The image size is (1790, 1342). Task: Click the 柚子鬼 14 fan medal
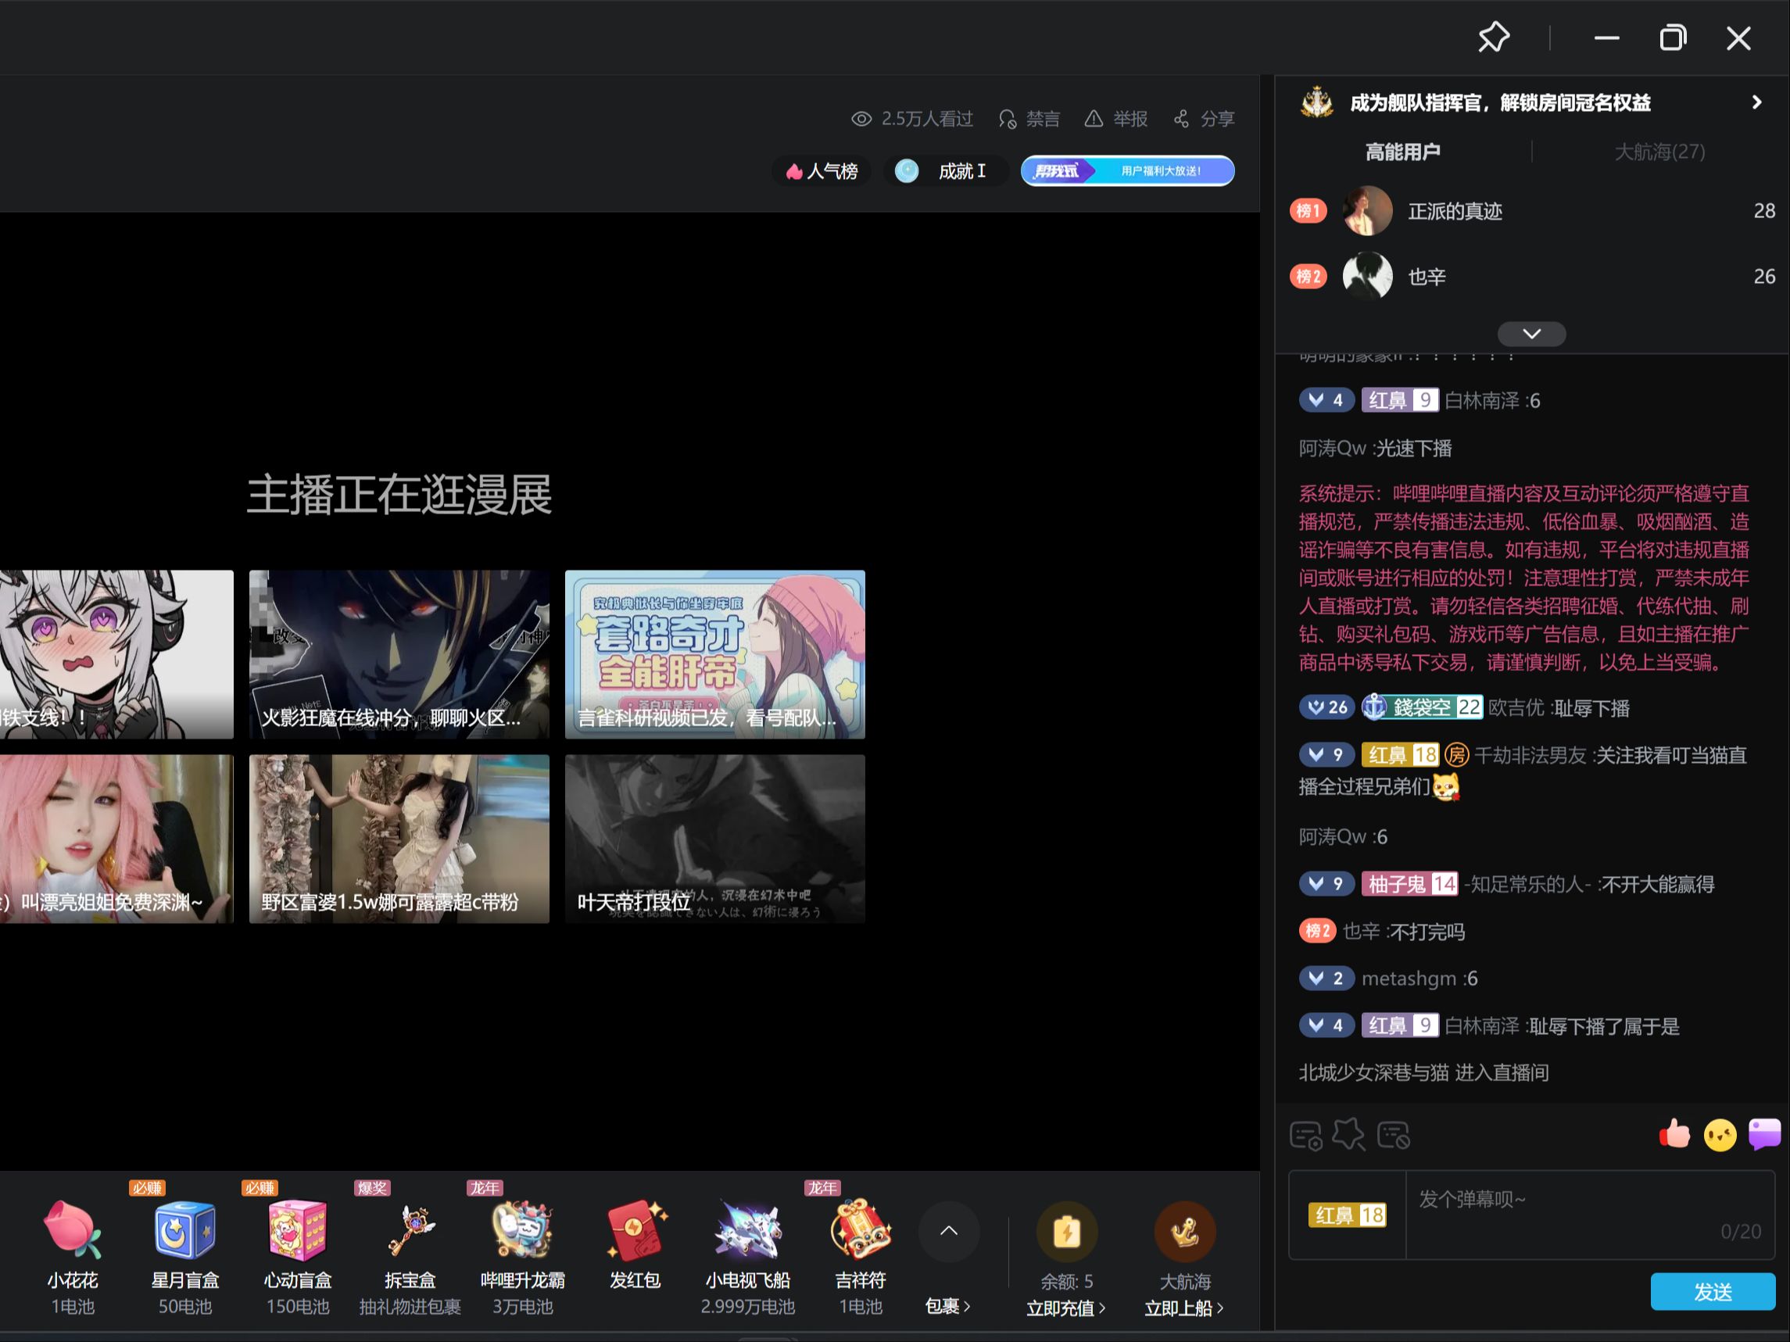pos(1409,884)
